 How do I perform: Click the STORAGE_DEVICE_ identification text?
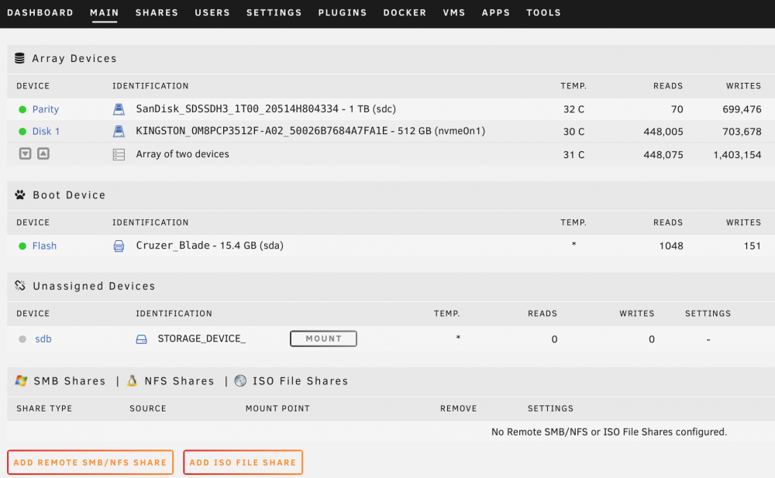(201, 339)
